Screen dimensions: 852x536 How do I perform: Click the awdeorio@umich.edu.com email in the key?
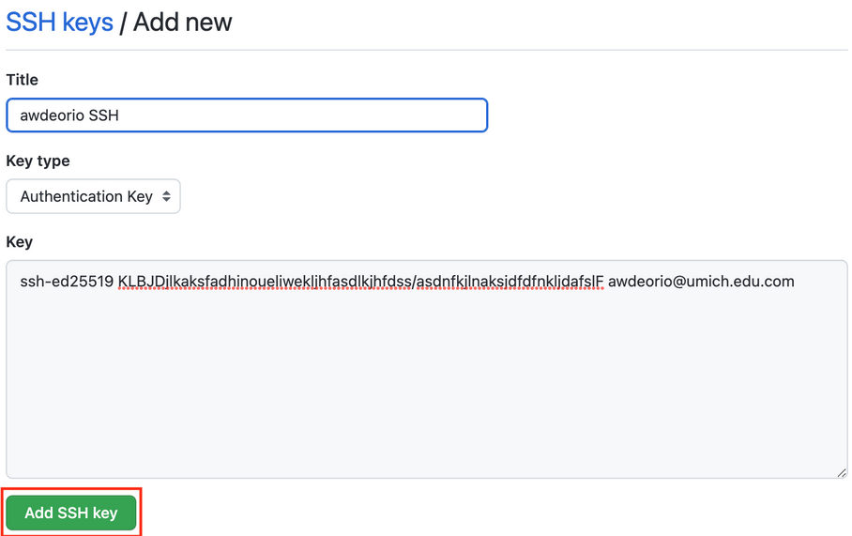click(x=701, y=281)
